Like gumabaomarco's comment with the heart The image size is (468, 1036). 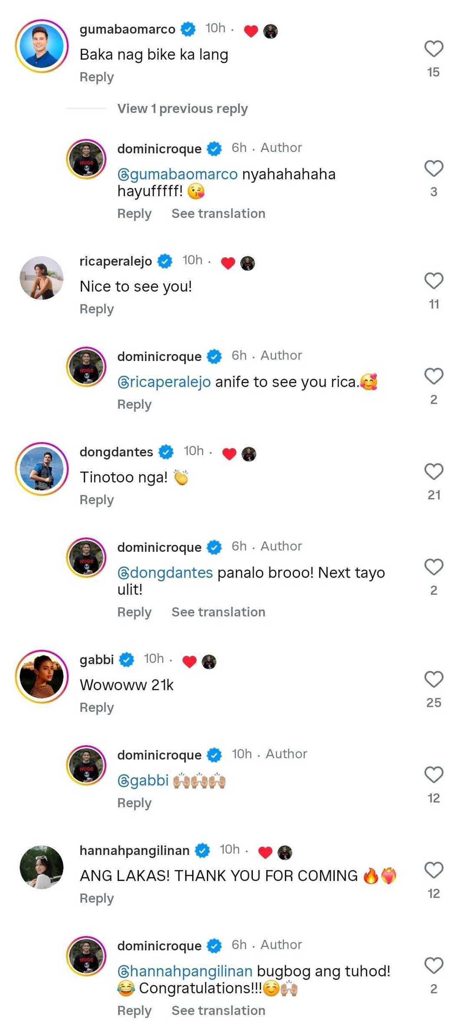[x=433, y=49]
